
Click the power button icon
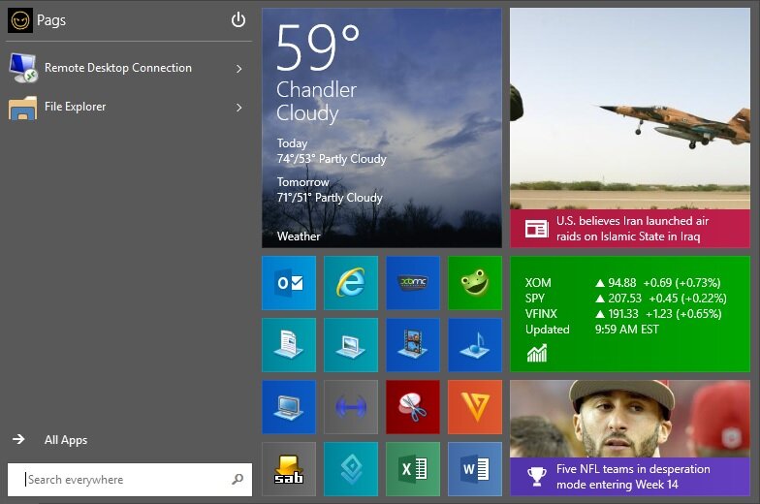pos(238,20)
